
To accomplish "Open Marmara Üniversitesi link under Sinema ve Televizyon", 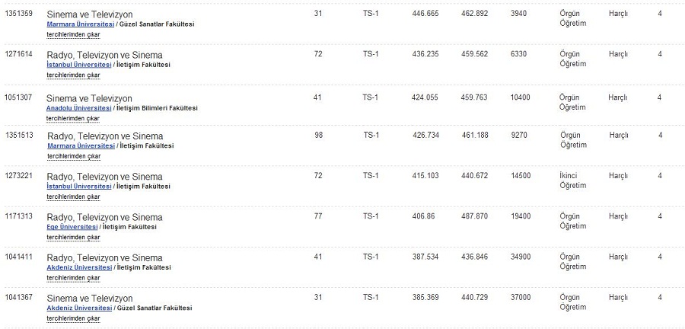I will [x=81, y=24].
